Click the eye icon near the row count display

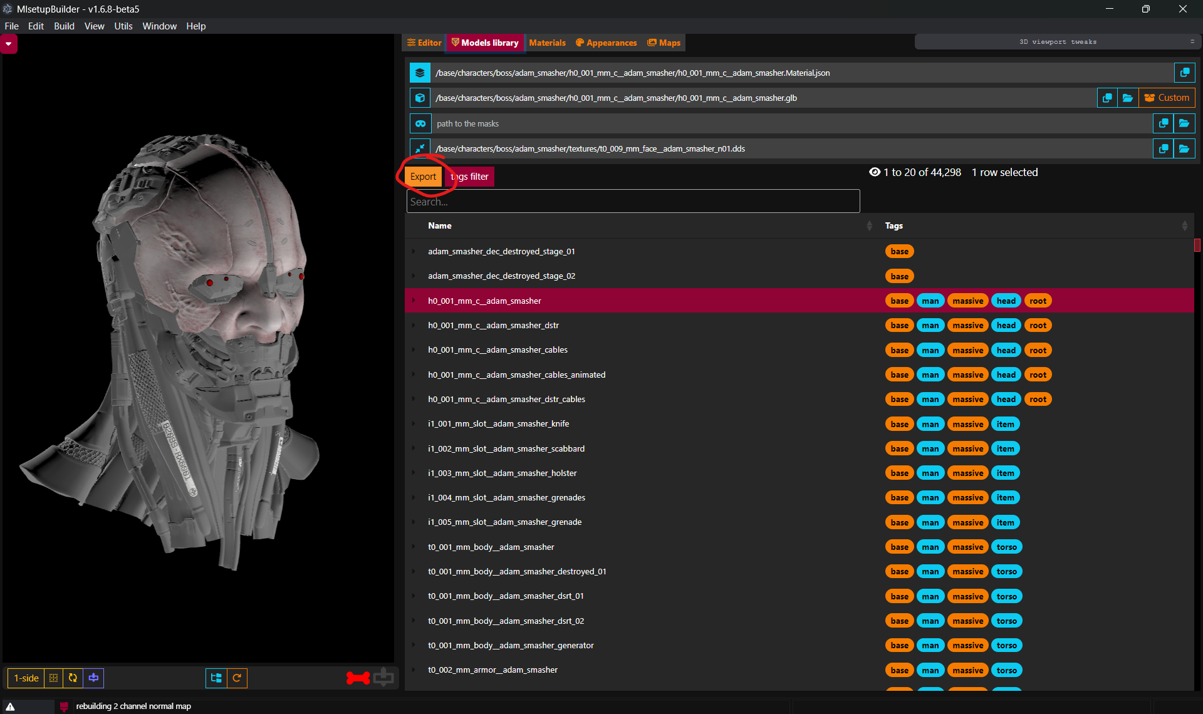[875, 172]
